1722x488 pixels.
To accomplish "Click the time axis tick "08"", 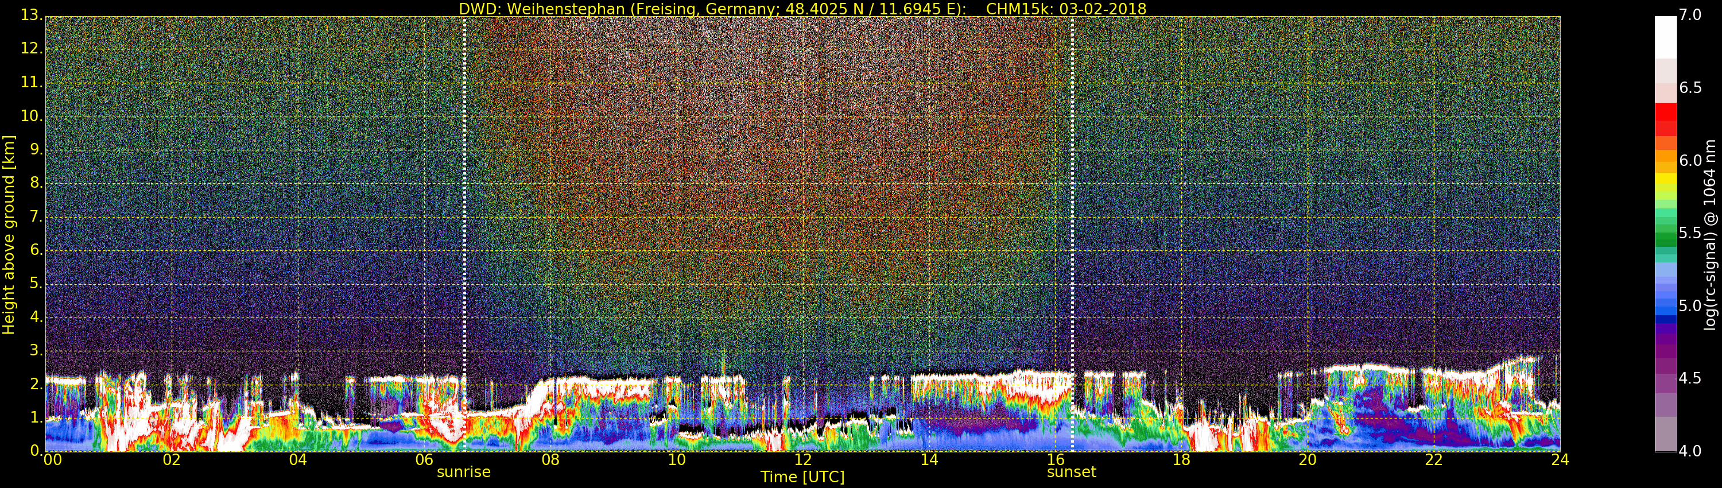I will (x=550, y=460).
